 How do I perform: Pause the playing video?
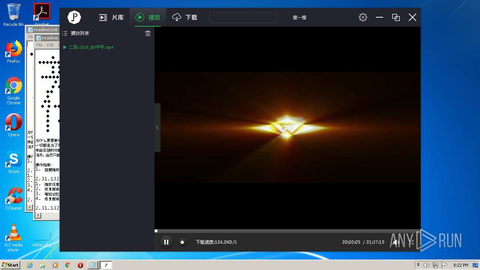point(166,242)
